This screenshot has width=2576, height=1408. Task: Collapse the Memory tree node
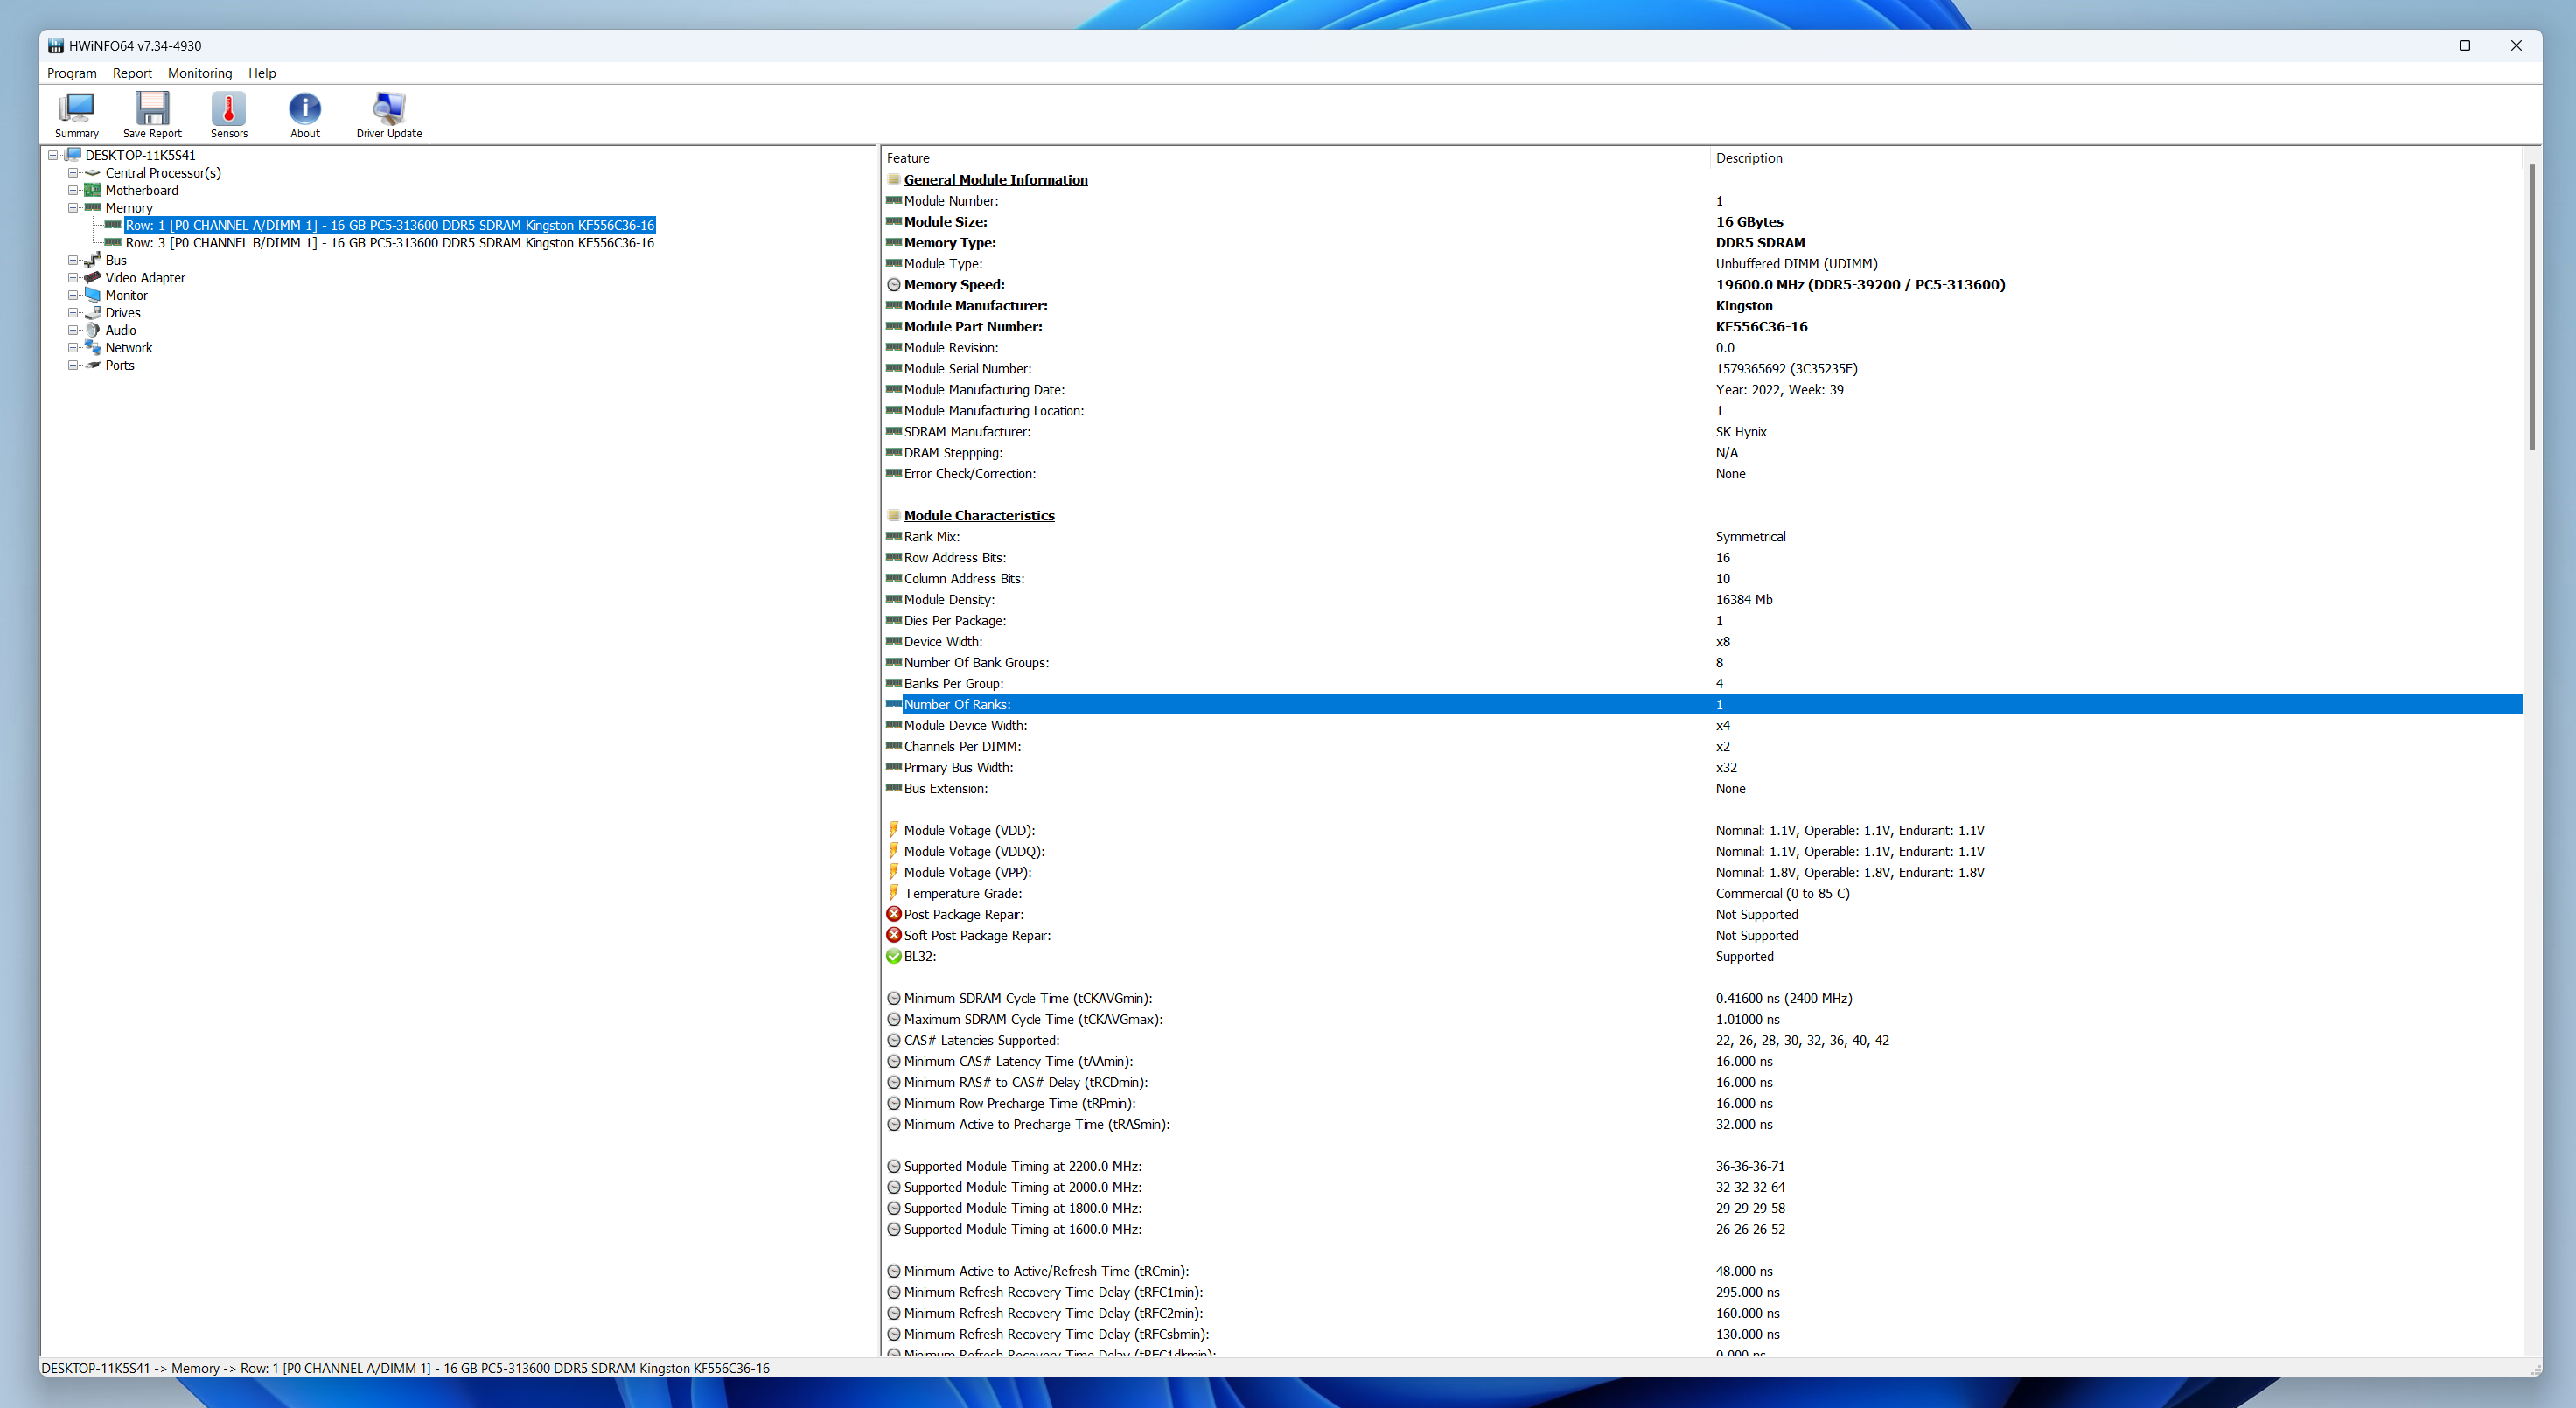click(73, 208)
